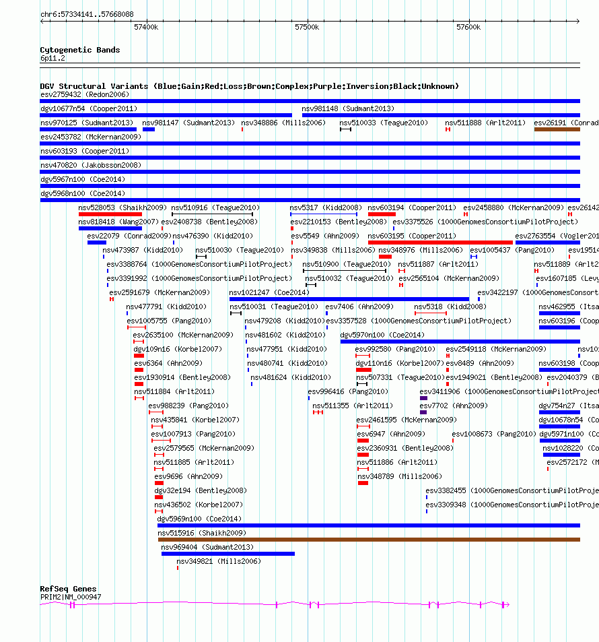Select nsv511887 (Arlt2011) label
The image size is (599, 642).
(438, 265)
